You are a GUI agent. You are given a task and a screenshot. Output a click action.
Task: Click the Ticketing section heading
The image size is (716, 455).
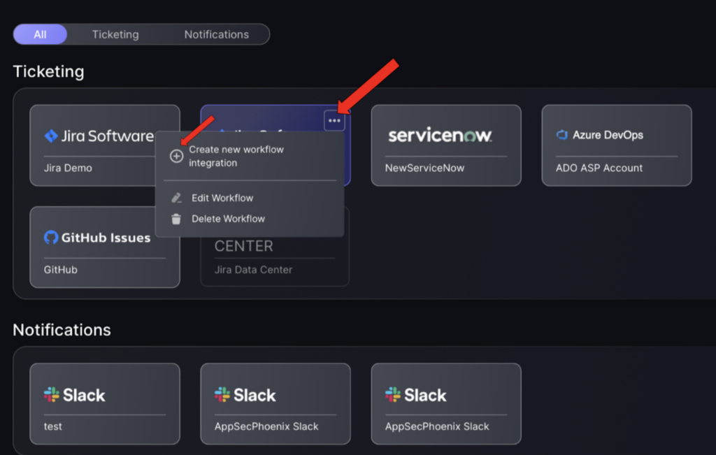[48, 72]
